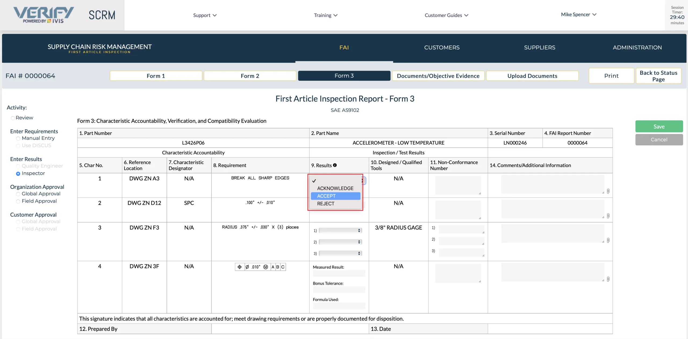688x339 pixels.
Task: Select Field Approval under Customer Approval
Action: (x=18, y=229)
